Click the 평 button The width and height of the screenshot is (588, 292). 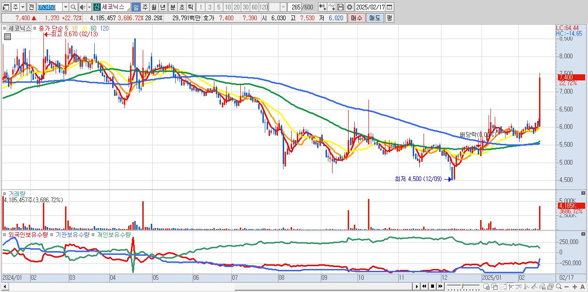389,18
